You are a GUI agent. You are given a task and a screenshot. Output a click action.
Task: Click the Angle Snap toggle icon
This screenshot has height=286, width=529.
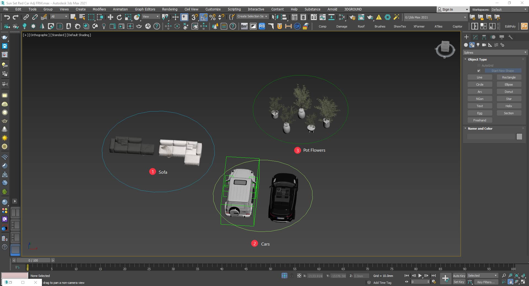[x=204, y=17]
